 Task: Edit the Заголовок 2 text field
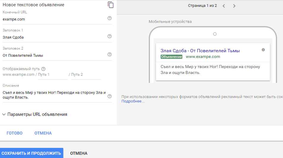[53, 55]
